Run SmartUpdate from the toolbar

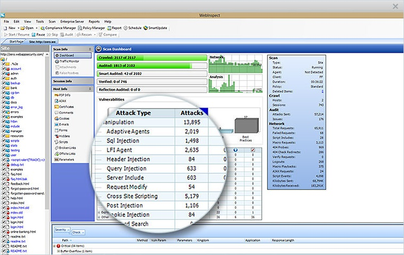coord(155,28)
